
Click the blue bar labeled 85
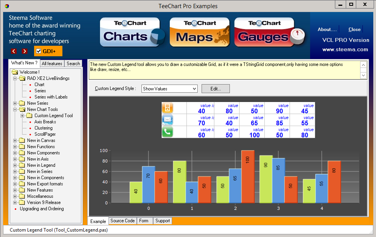click(278, 180)
